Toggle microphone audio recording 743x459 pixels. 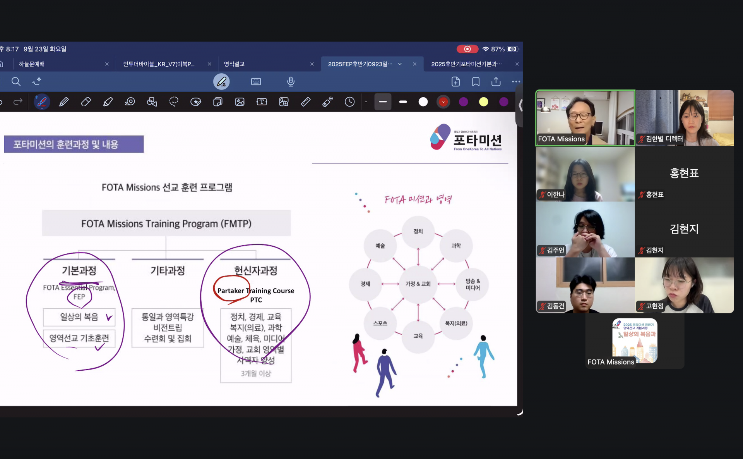click(291, 82)
